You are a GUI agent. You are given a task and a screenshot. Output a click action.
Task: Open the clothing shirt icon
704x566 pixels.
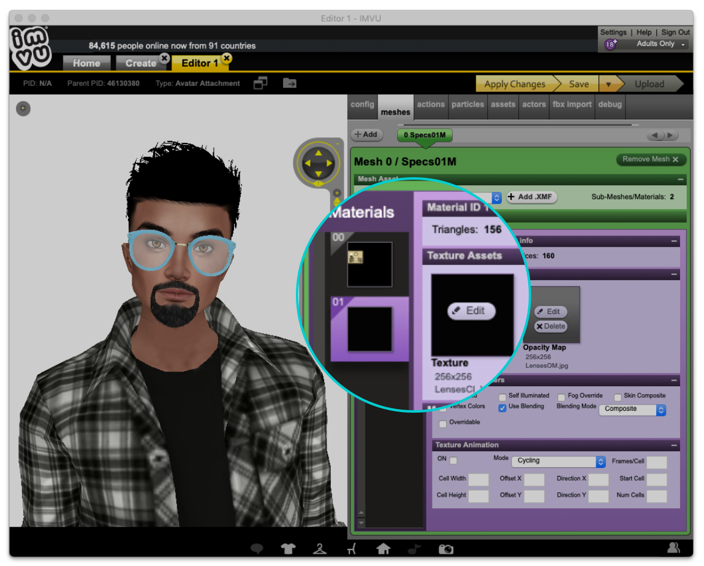[288, 548]
